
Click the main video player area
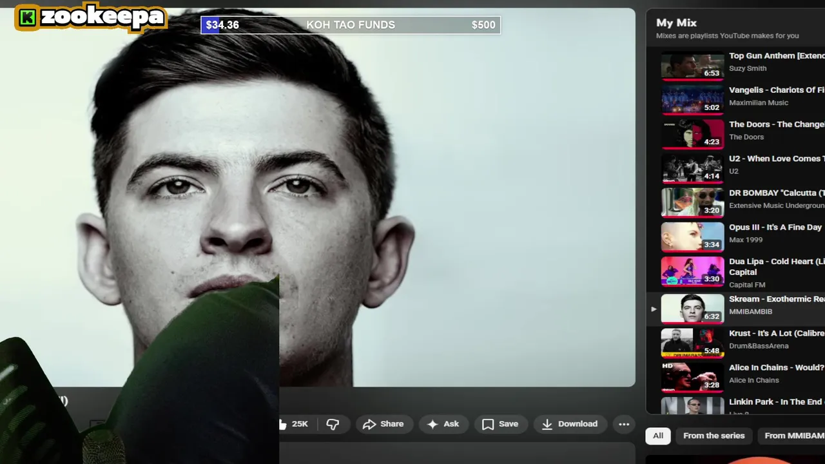click(318, 197)
